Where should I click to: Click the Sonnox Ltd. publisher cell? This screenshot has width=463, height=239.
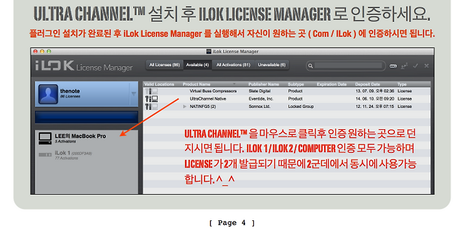coord(259,107)
